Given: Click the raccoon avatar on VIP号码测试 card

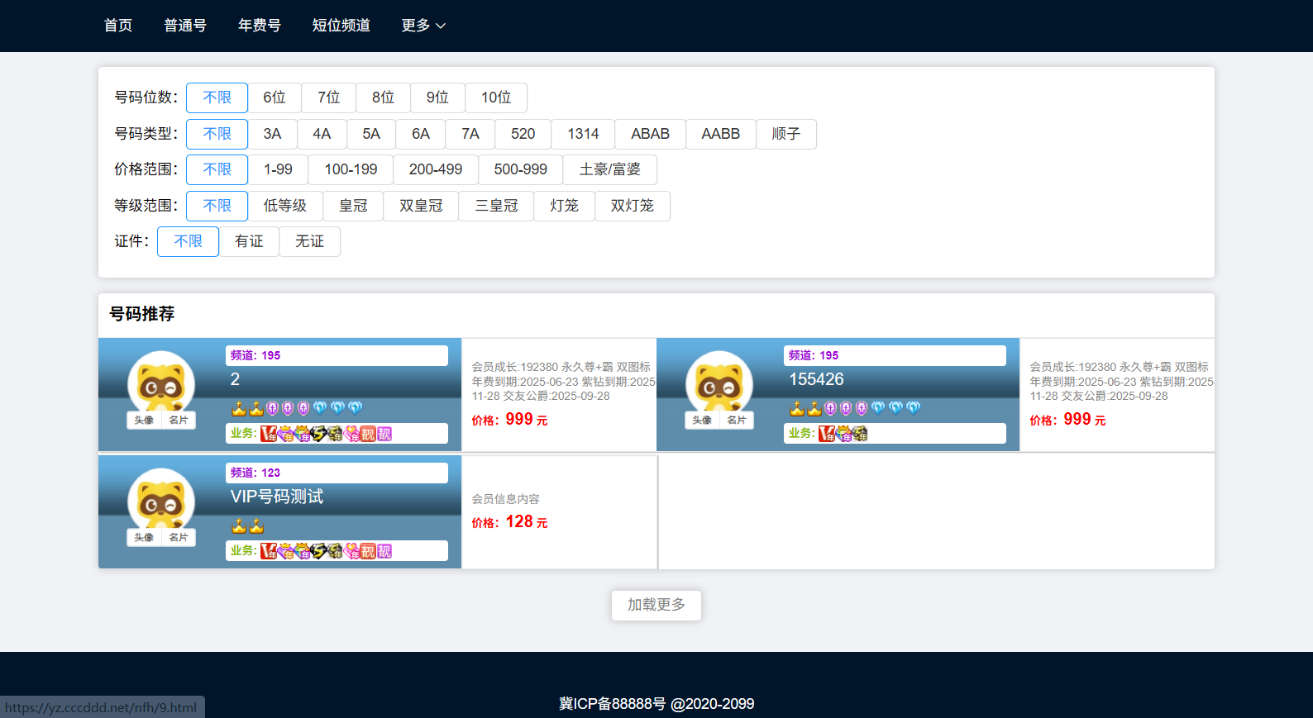Looking at the screenshot, I should click(160, 499).
